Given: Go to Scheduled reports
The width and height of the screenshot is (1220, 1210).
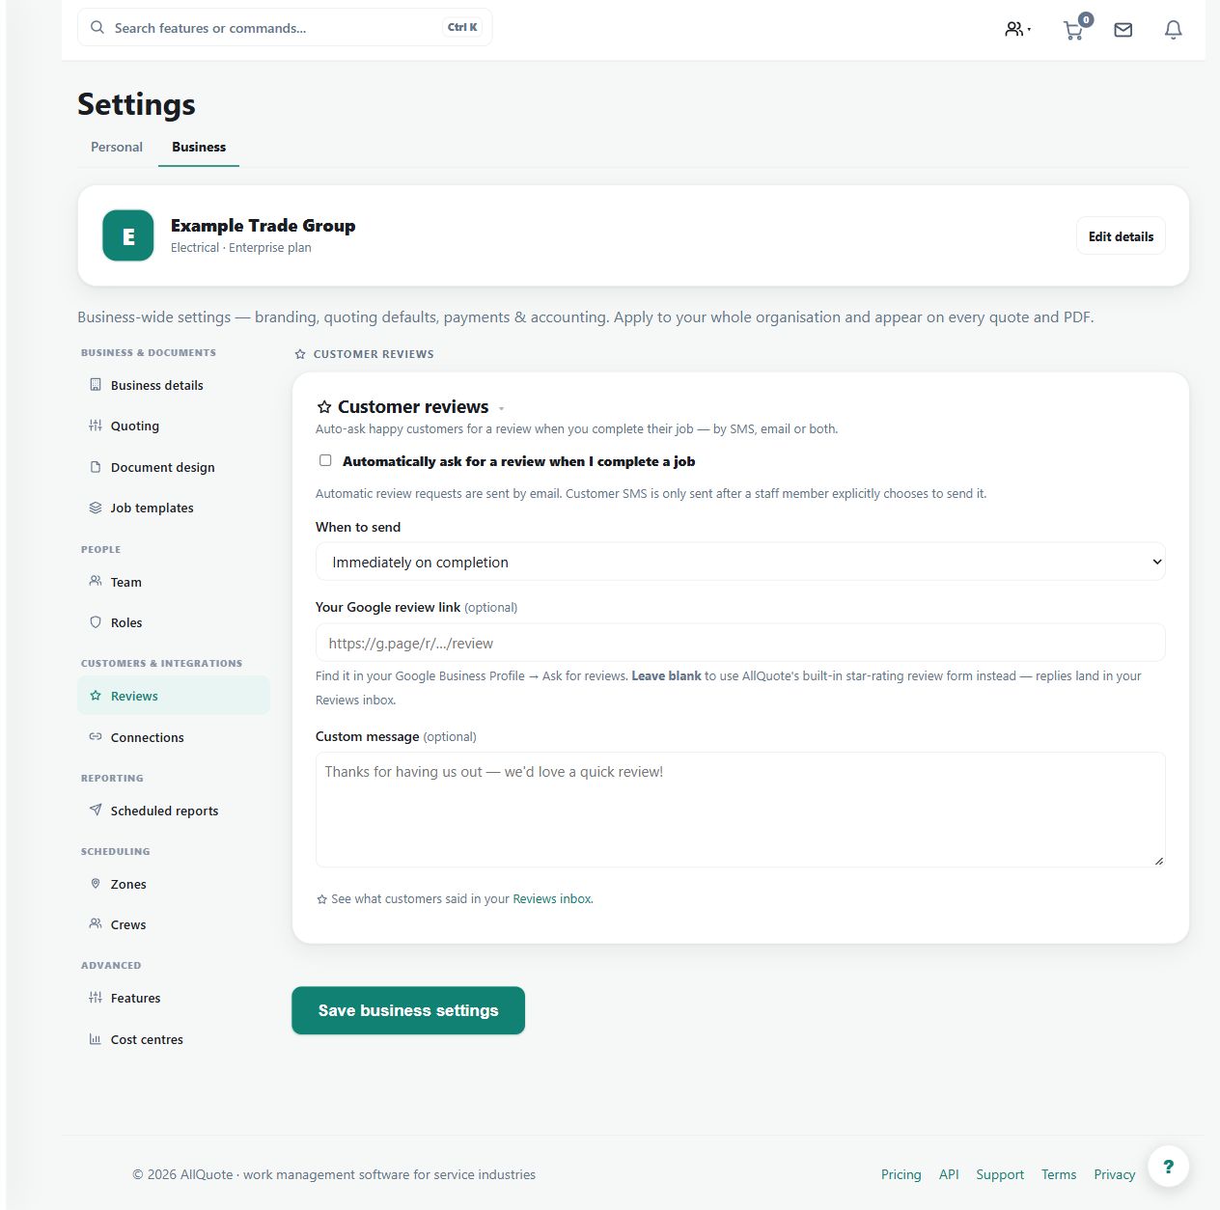Looking at the screenshot, I should click(x=174, y=811).
